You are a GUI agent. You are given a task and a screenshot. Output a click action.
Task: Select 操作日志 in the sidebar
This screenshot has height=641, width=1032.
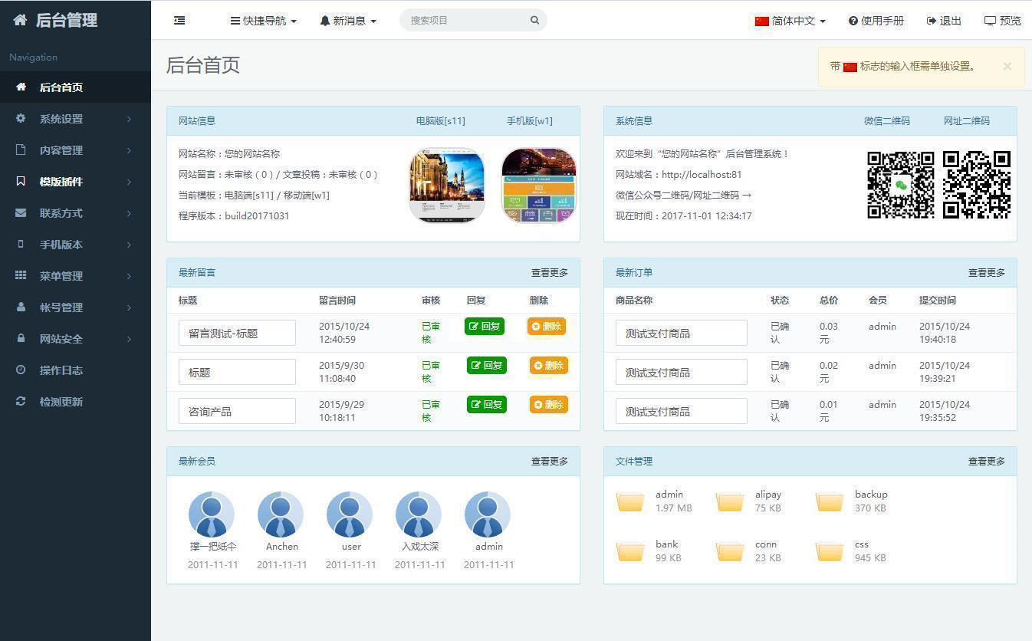click(x=61, y=370)
